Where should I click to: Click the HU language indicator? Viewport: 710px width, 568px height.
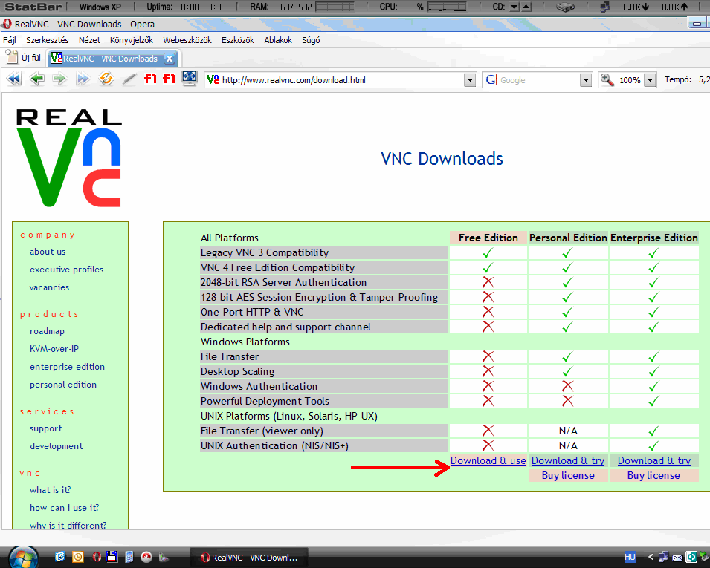pyautogui.click(x=630, y=557)
